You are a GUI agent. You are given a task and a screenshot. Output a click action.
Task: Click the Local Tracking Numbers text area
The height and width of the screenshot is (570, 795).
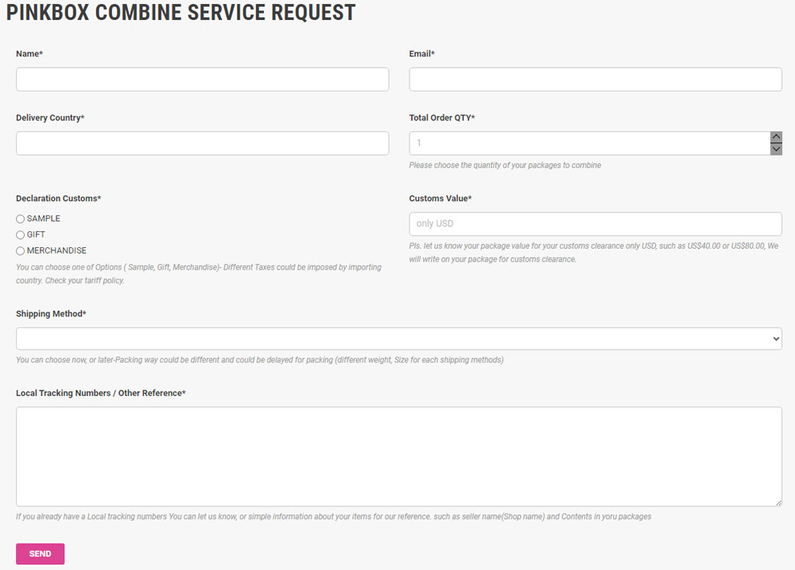click(x=398, y=456)
